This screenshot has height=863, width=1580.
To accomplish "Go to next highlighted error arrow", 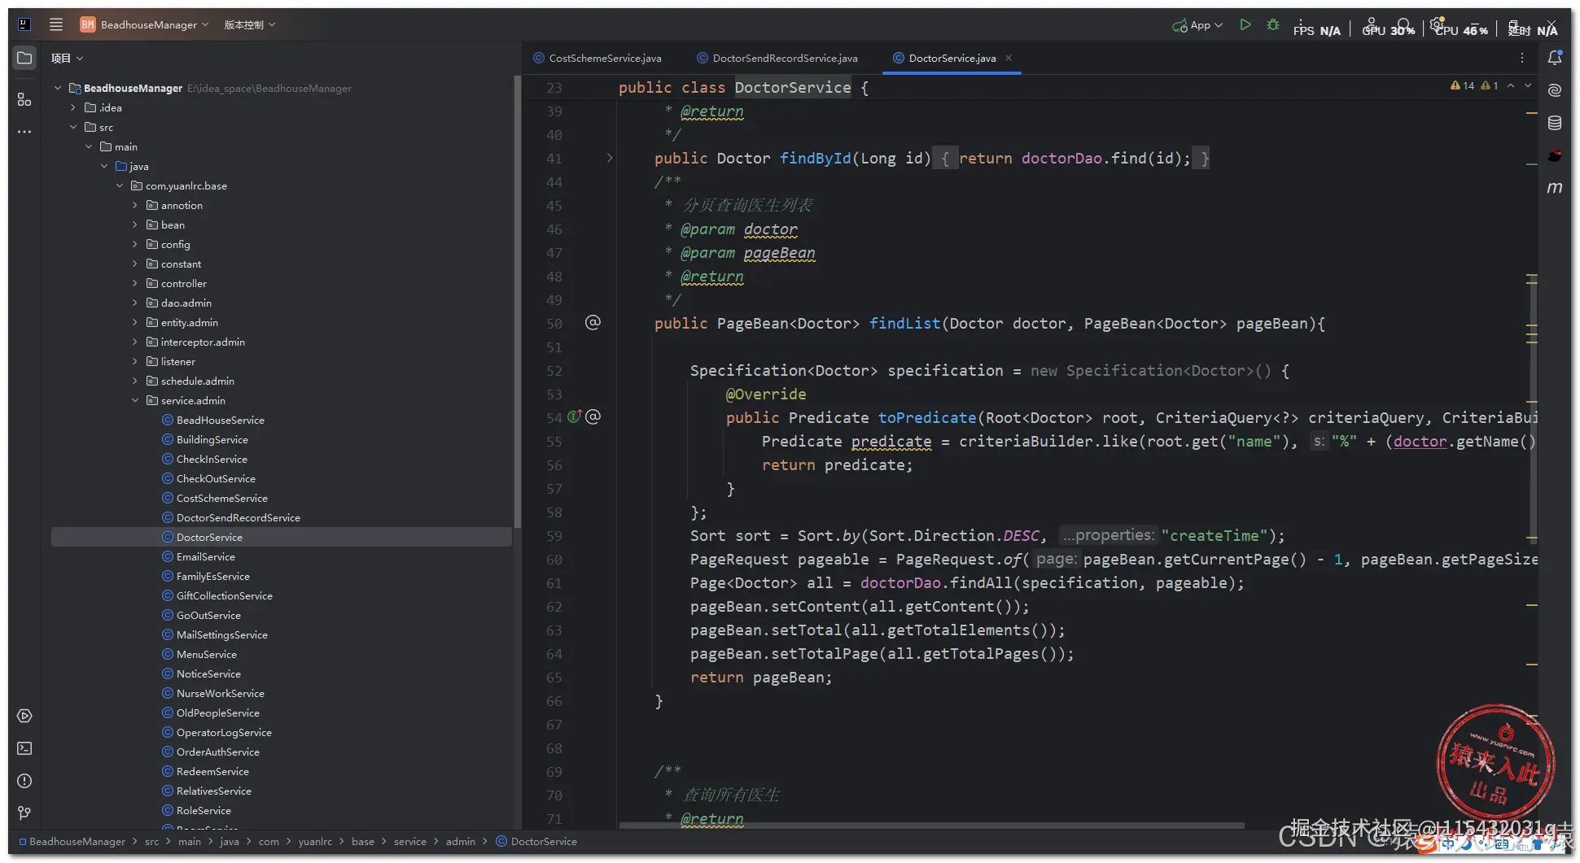I will pyautogui.click(x=1528, y=85).
